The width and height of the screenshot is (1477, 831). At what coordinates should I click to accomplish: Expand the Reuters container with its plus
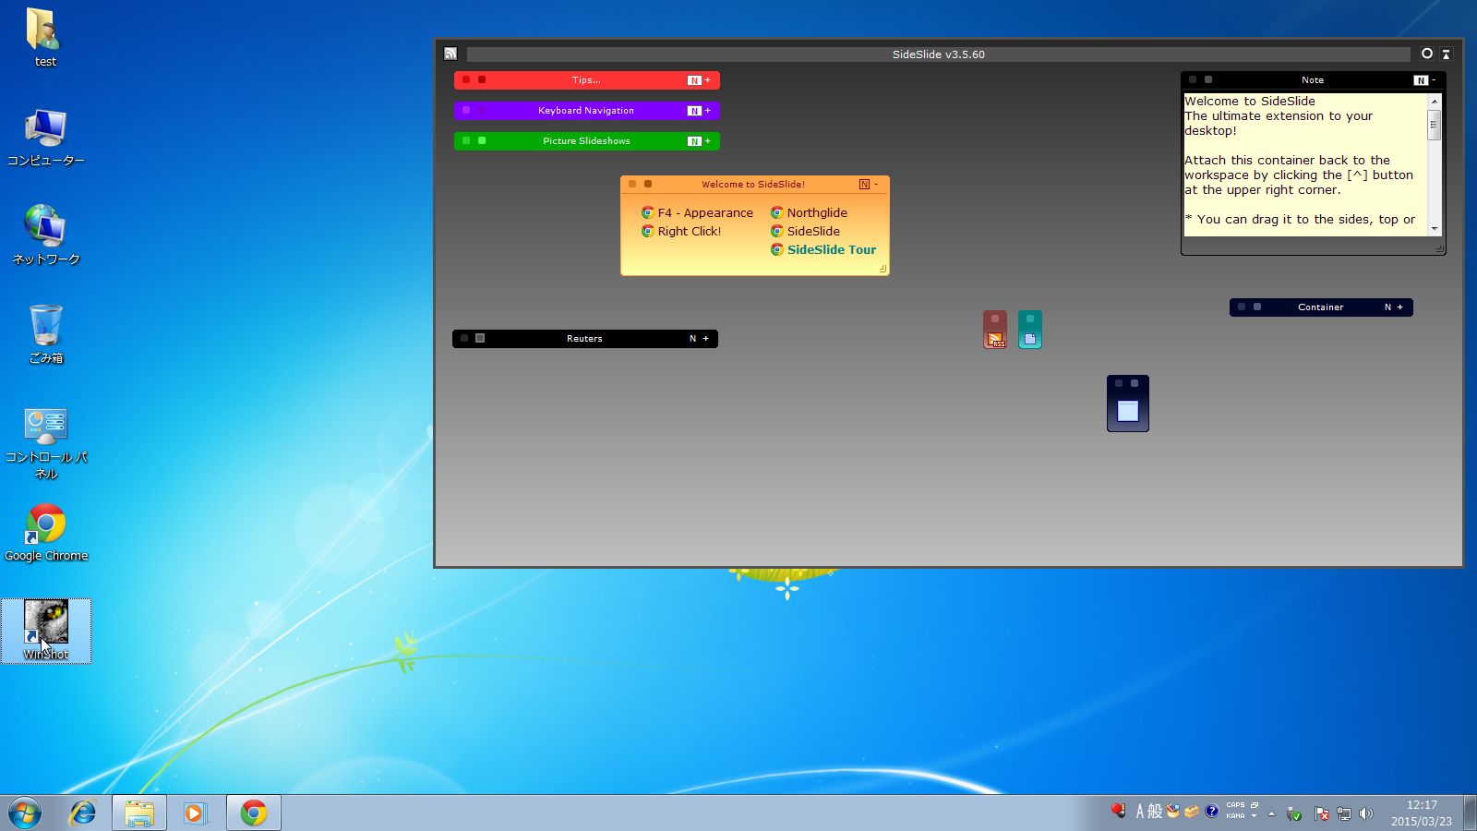pyautogui.click(x=706, y=339)
